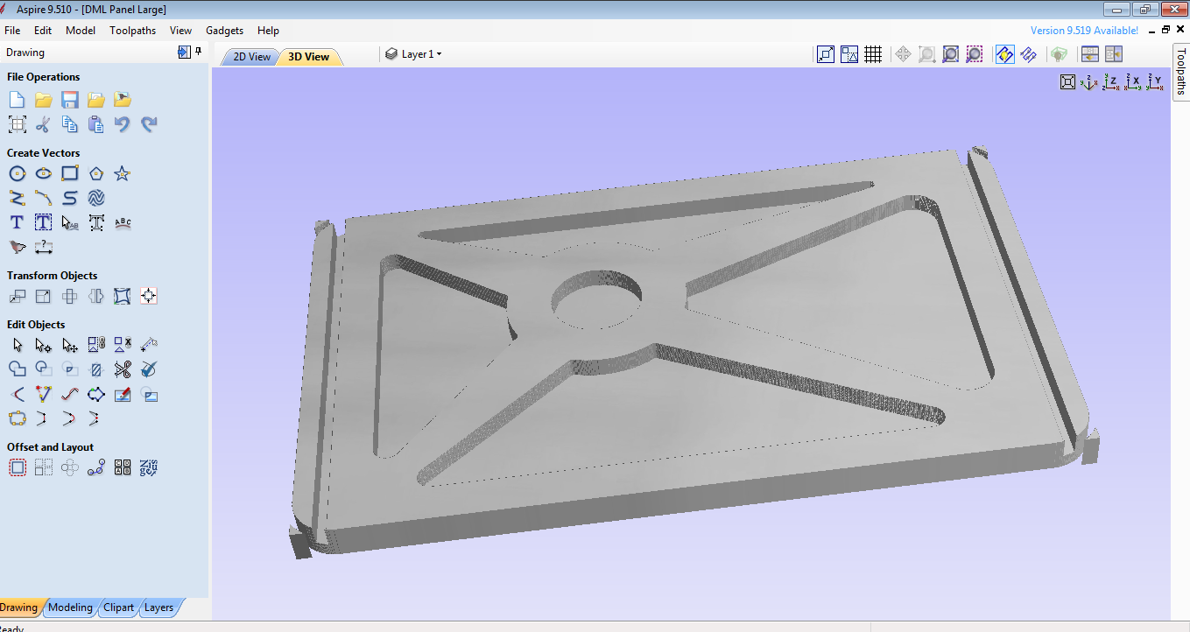Select the Draw Circle tool

17,173
